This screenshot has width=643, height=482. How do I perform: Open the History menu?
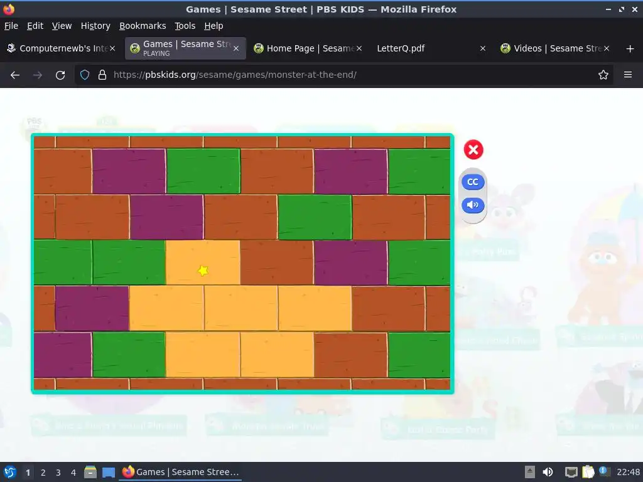(95, 26)
